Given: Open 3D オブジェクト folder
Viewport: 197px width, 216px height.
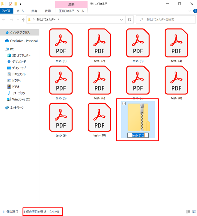Looking at the screenshot, I should (19, 55).
